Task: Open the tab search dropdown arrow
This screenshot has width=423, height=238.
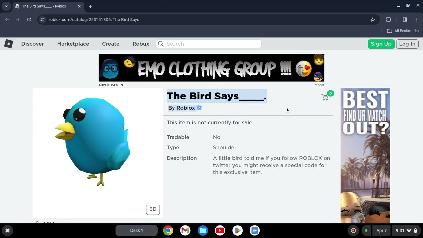Action: pos(6,6)
